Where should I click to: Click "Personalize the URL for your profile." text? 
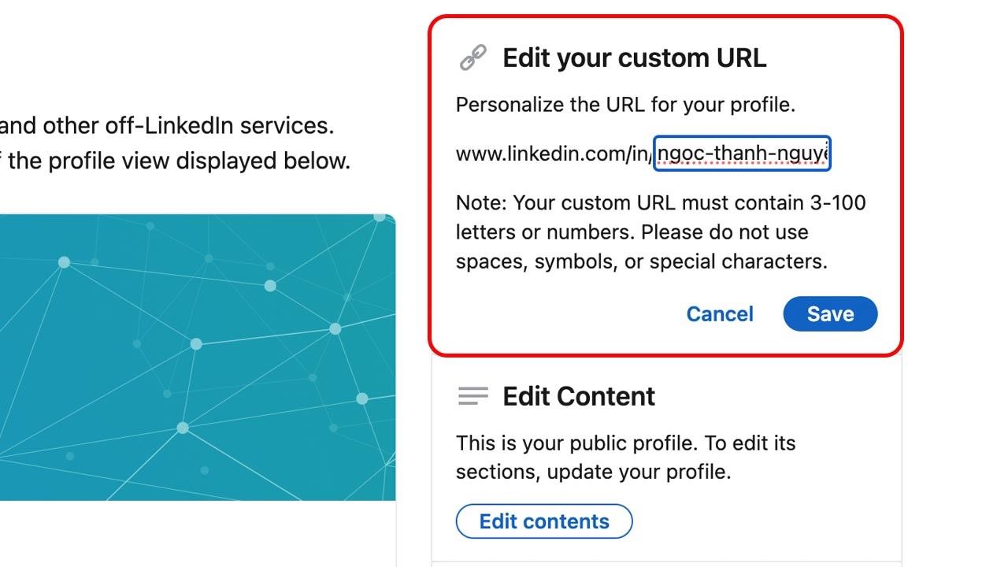point(625,105)
